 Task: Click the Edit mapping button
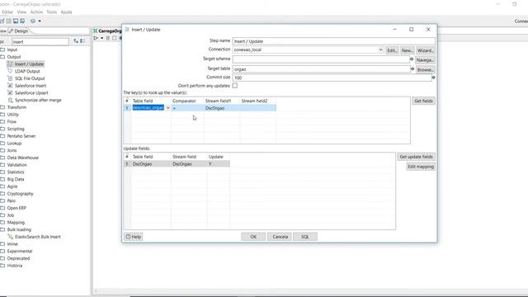[x=421, y=167]
